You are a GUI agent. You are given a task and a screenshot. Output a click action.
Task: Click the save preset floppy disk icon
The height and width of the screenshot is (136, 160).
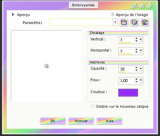(124, 22)
